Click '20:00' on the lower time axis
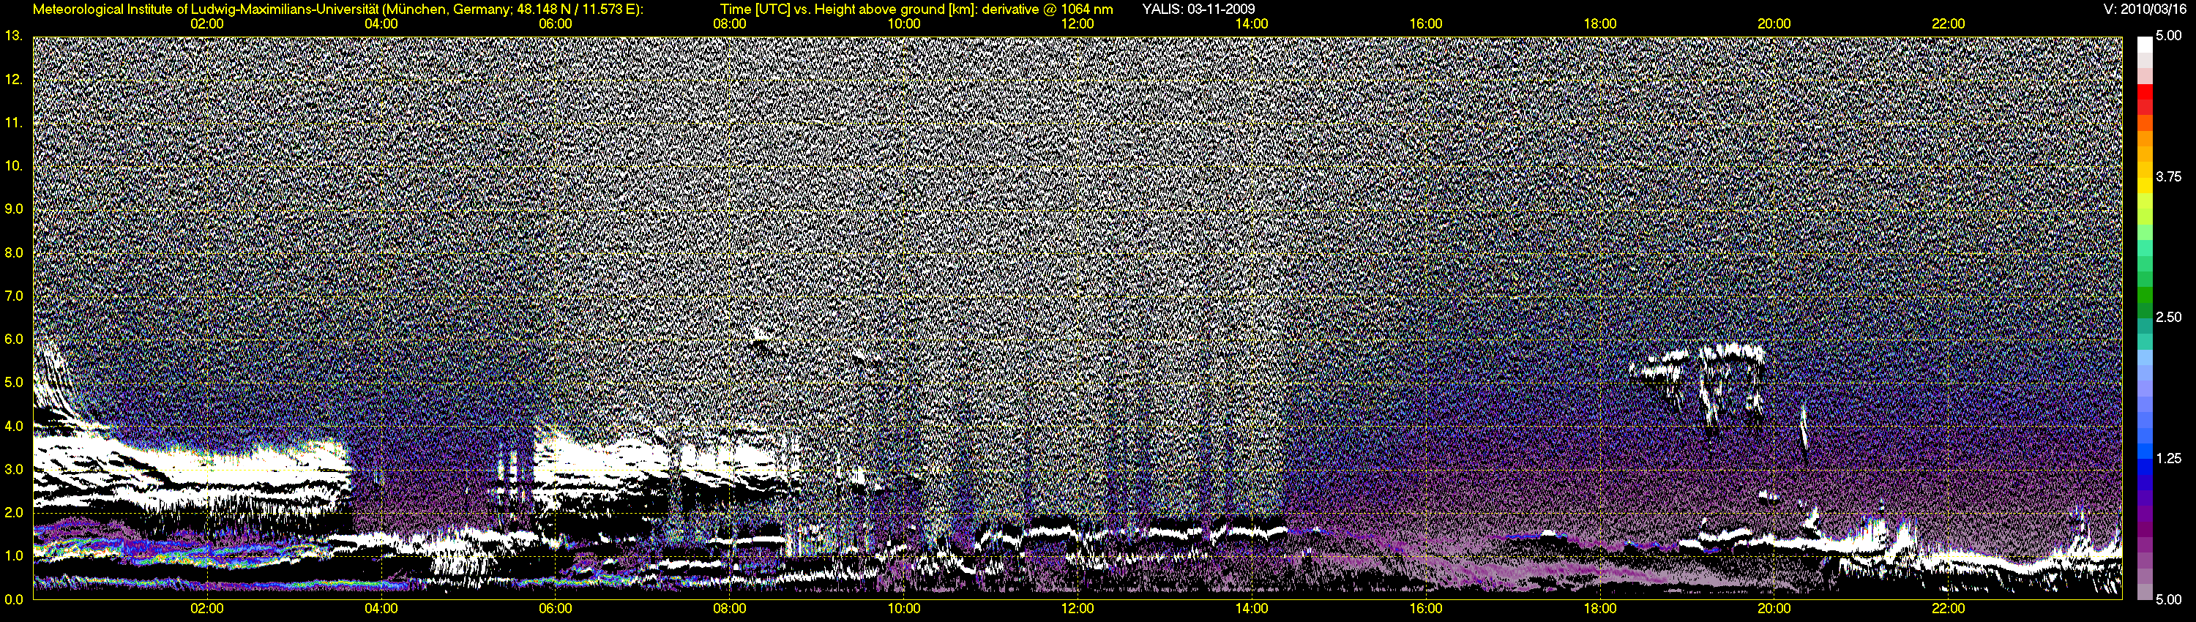This screenshot has width=2196, height=622. [x=1774, y=608]
